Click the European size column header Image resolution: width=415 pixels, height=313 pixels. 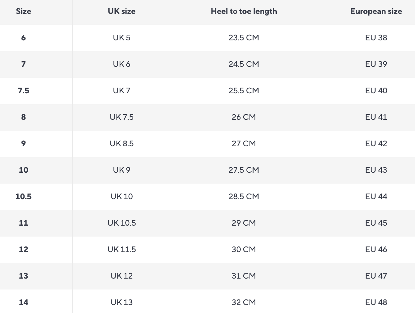coord(376,11)
